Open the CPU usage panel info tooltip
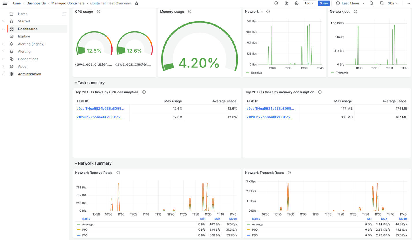The height and width of the screenshot is (240, 412). [98, 12]
